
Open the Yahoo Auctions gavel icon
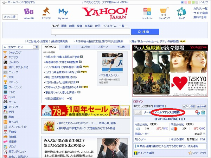click(x=46, y=11)
